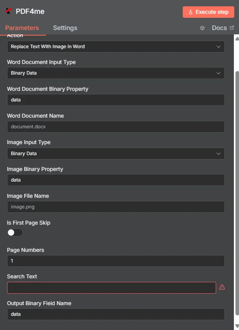Switch to the Settings tab
This screenshot has width=239, height=330.
(65, 28)
